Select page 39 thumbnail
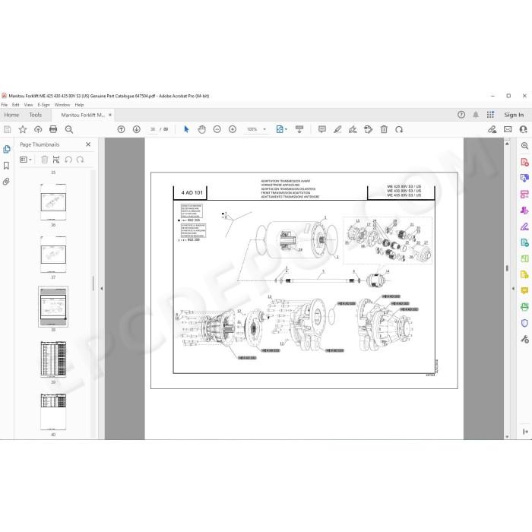The height and width of the screenshot is (532, 532). coord(53,359)
